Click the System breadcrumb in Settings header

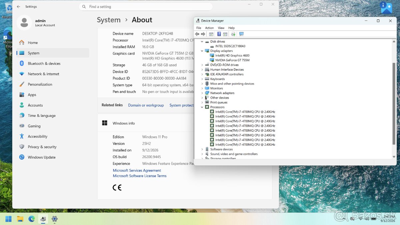[x=109, y=20]
